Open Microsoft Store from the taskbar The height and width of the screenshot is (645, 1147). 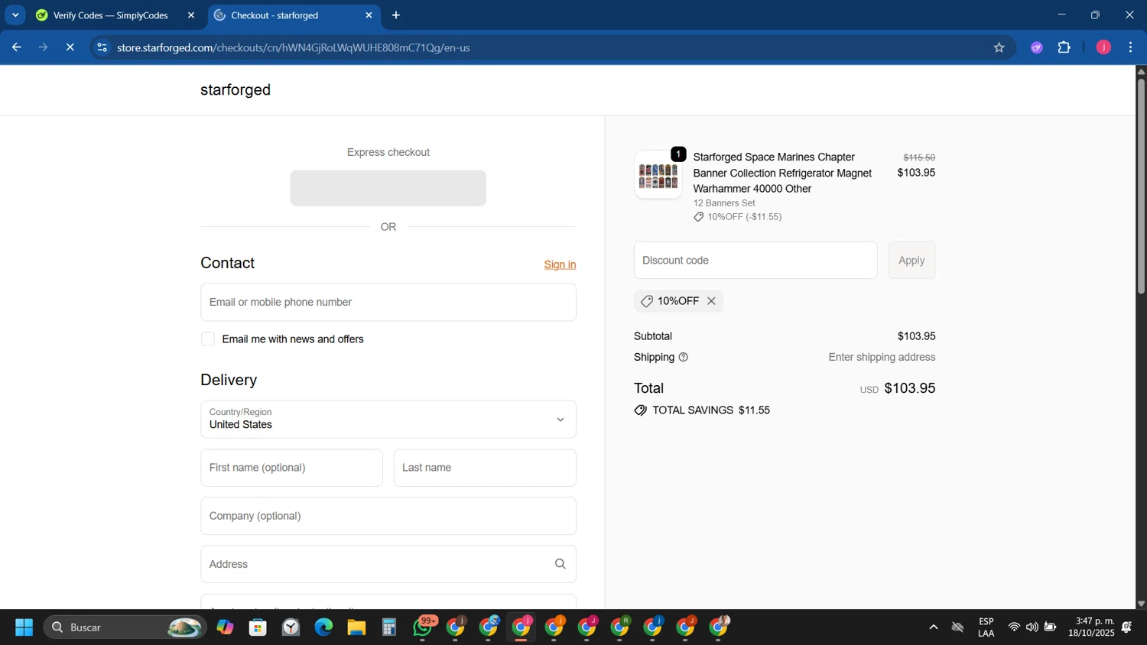pos(258,627)
